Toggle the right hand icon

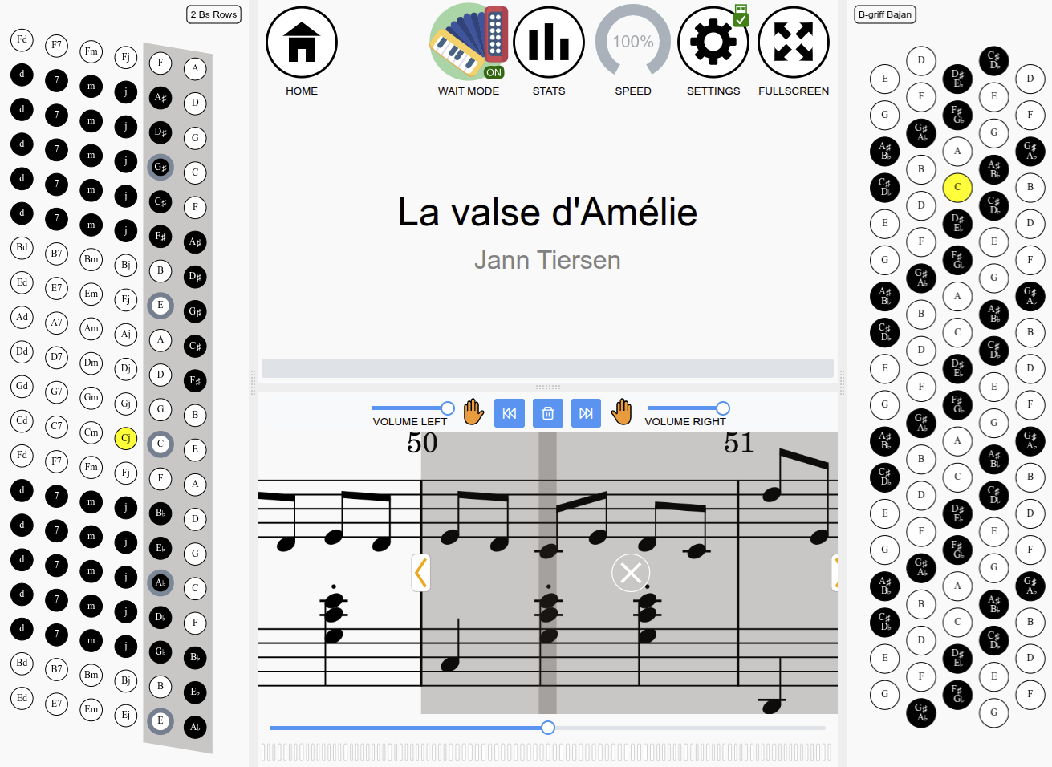[622, 412]
